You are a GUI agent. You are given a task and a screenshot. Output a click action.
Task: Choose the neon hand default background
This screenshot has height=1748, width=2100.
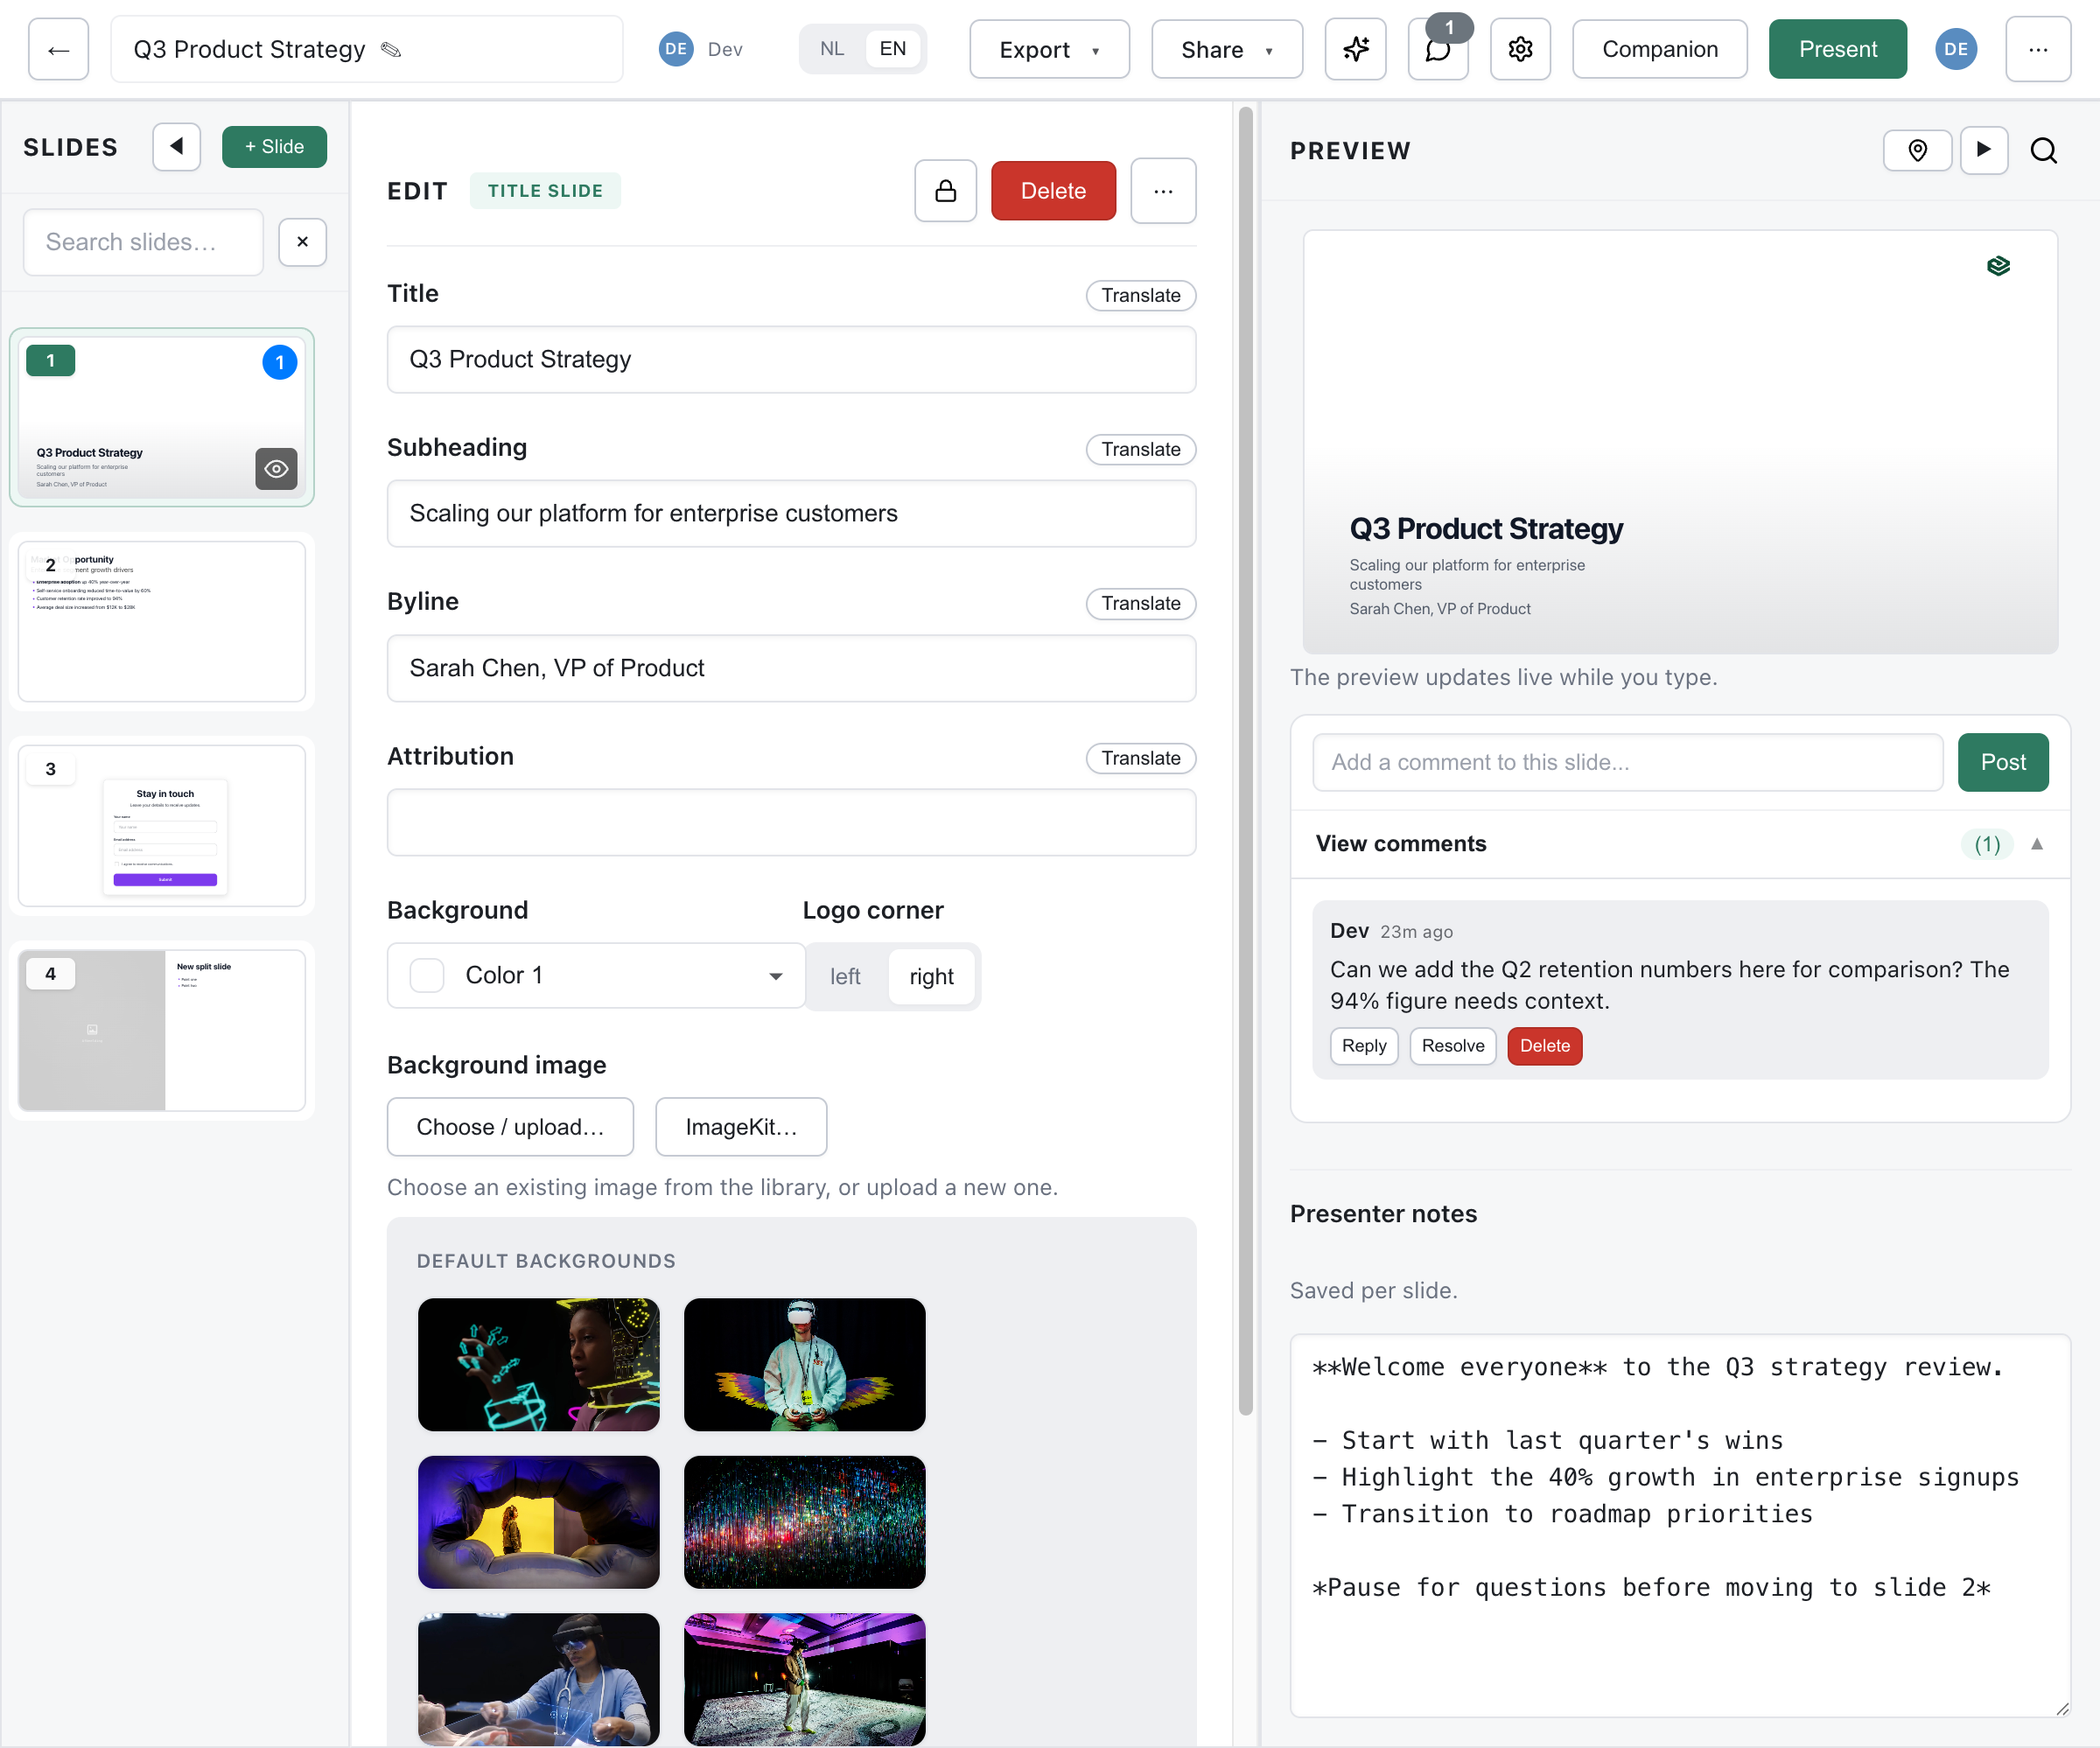click(x=539, y=1365)
